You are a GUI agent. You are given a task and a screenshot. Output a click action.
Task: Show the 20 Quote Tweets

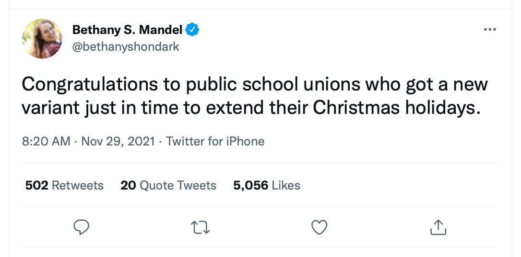point(168,185)
